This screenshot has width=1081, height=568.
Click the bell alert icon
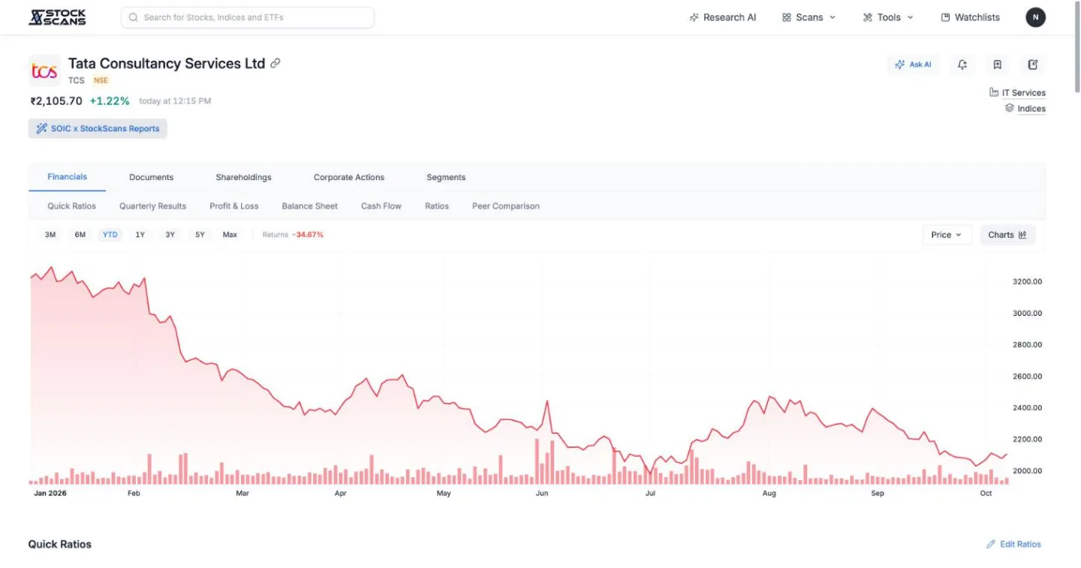(x=962, y=65)
